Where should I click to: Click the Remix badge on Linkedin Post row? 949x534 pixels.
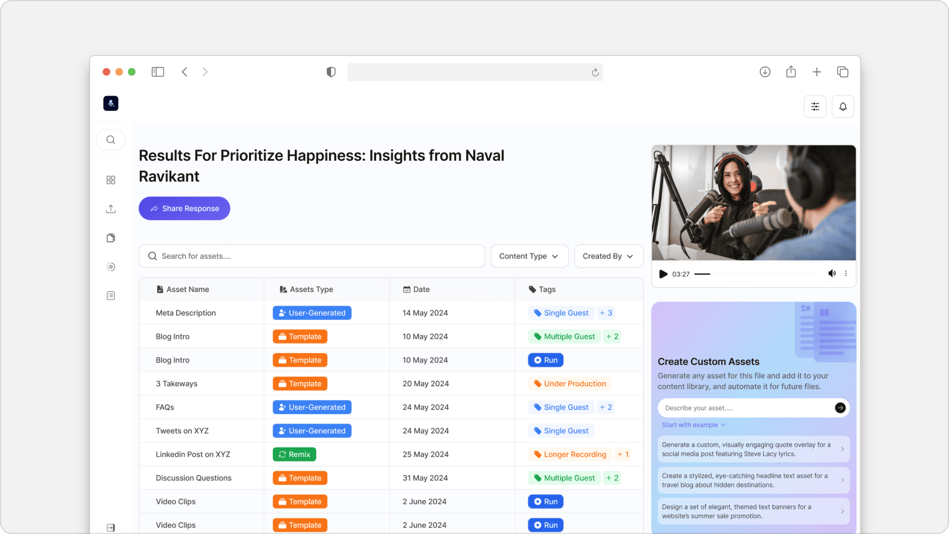click(294, 454)
